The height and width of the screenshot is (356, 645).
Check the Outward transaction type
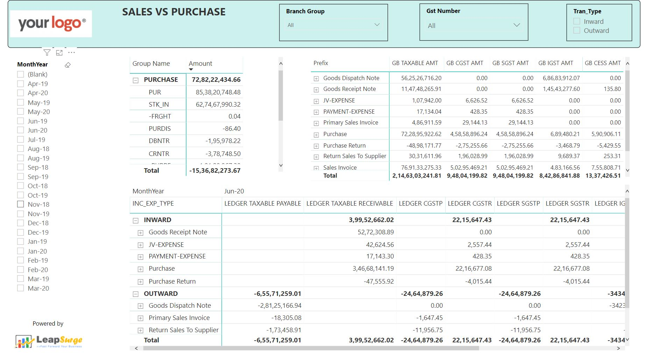point(577,30)
